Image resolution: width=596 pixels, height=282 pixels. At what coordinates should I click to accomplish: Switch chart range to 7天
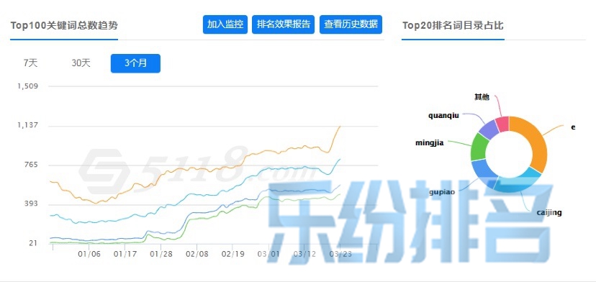coord(31,63)
